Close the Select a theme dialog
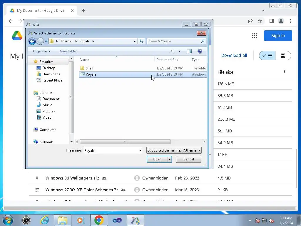Image resolution: width=301 pixels, height=226 pixels. (x=201, y=33)
